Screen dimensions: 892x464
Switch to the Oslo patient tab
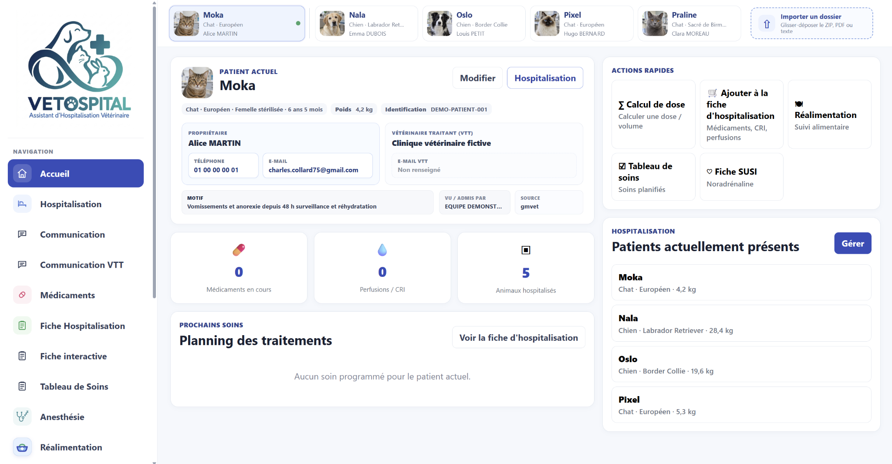(474, 24)
